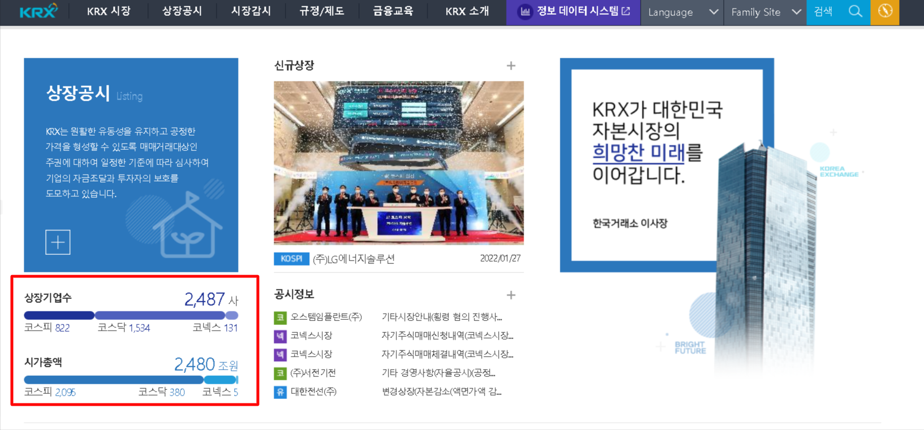924x430 pixels.
Task: Click 한국거래소 이사장 banner text
Action: click(630, 223)
